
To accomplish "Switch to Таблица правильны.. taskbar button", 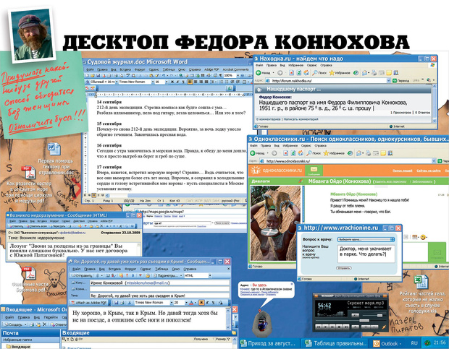I will (335, 343).
